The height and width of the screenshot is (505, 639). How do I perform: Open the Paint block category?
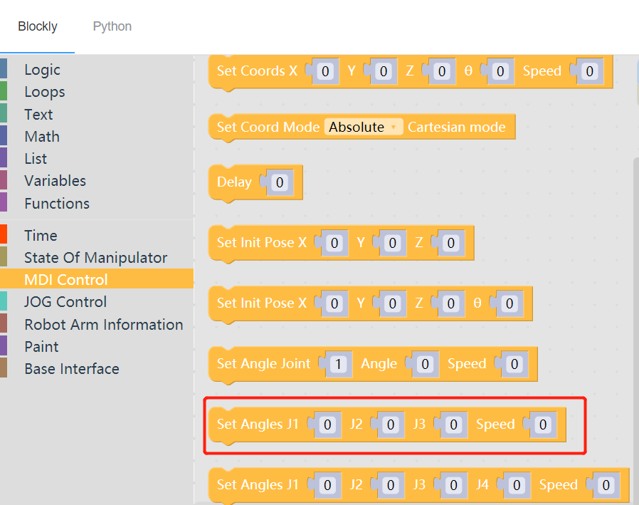[41, 346]
